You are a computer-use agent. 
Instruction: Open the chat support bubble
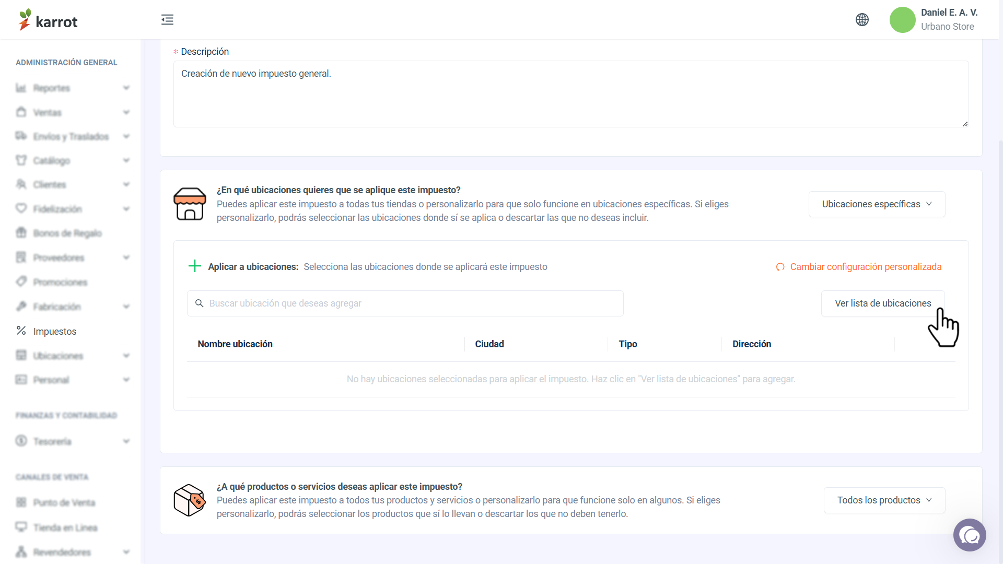point(970,535)
